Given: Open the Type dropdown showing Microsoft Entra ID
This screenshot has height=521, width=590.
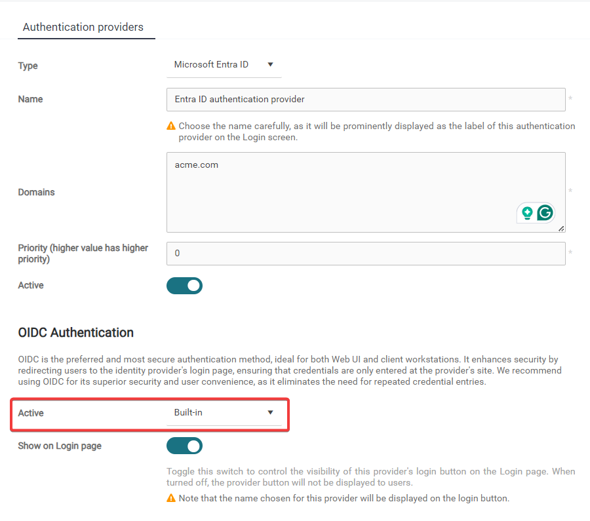Looking at the screenshot, I should tap(224, 65).
